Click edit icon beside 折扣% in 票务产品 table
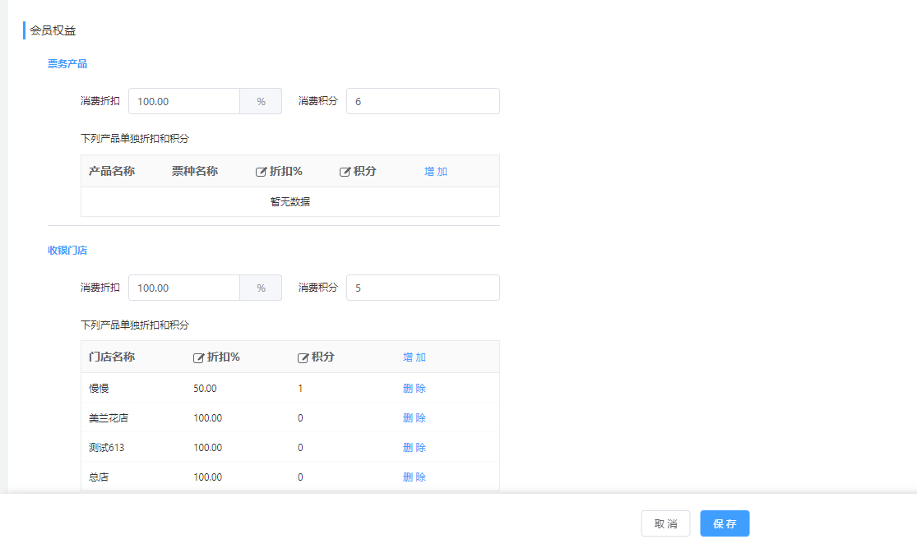The height and width of the screenshot is (553, 917). 262,172
